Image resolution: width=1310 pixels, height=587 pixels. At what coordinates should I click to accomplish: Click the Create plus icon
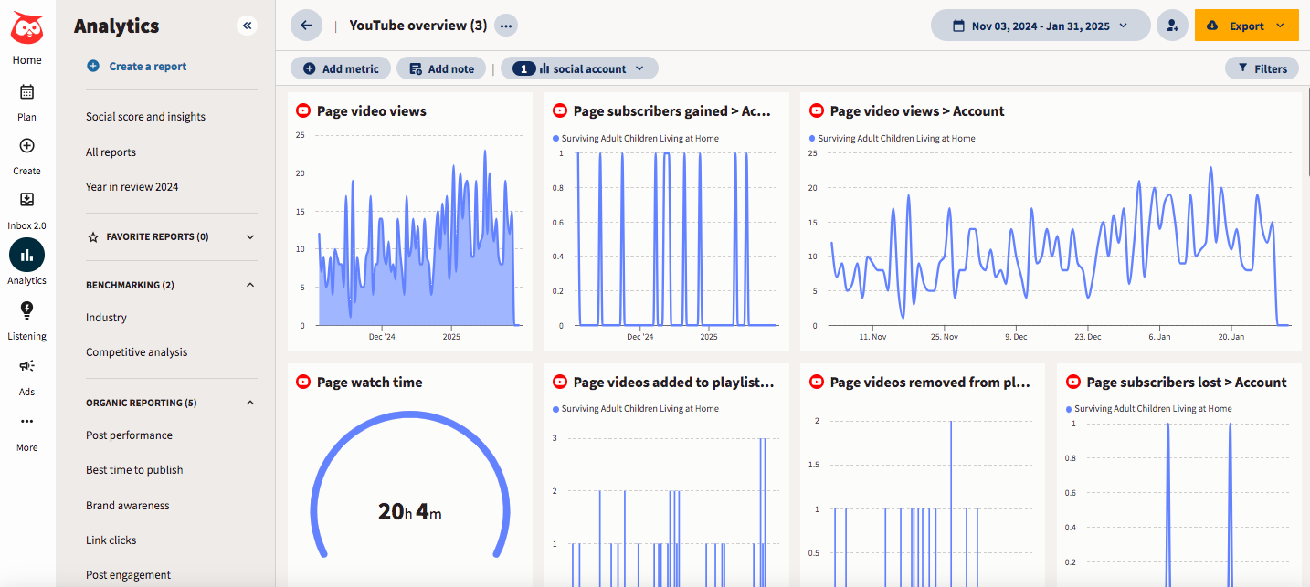click(x=26, y=146)
